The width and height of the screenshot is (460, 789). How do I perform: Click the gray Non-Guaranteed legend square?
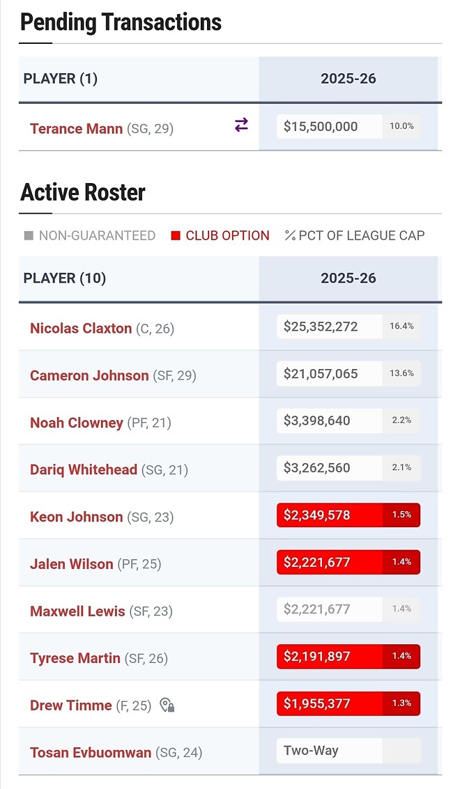[x=29, y=236]
